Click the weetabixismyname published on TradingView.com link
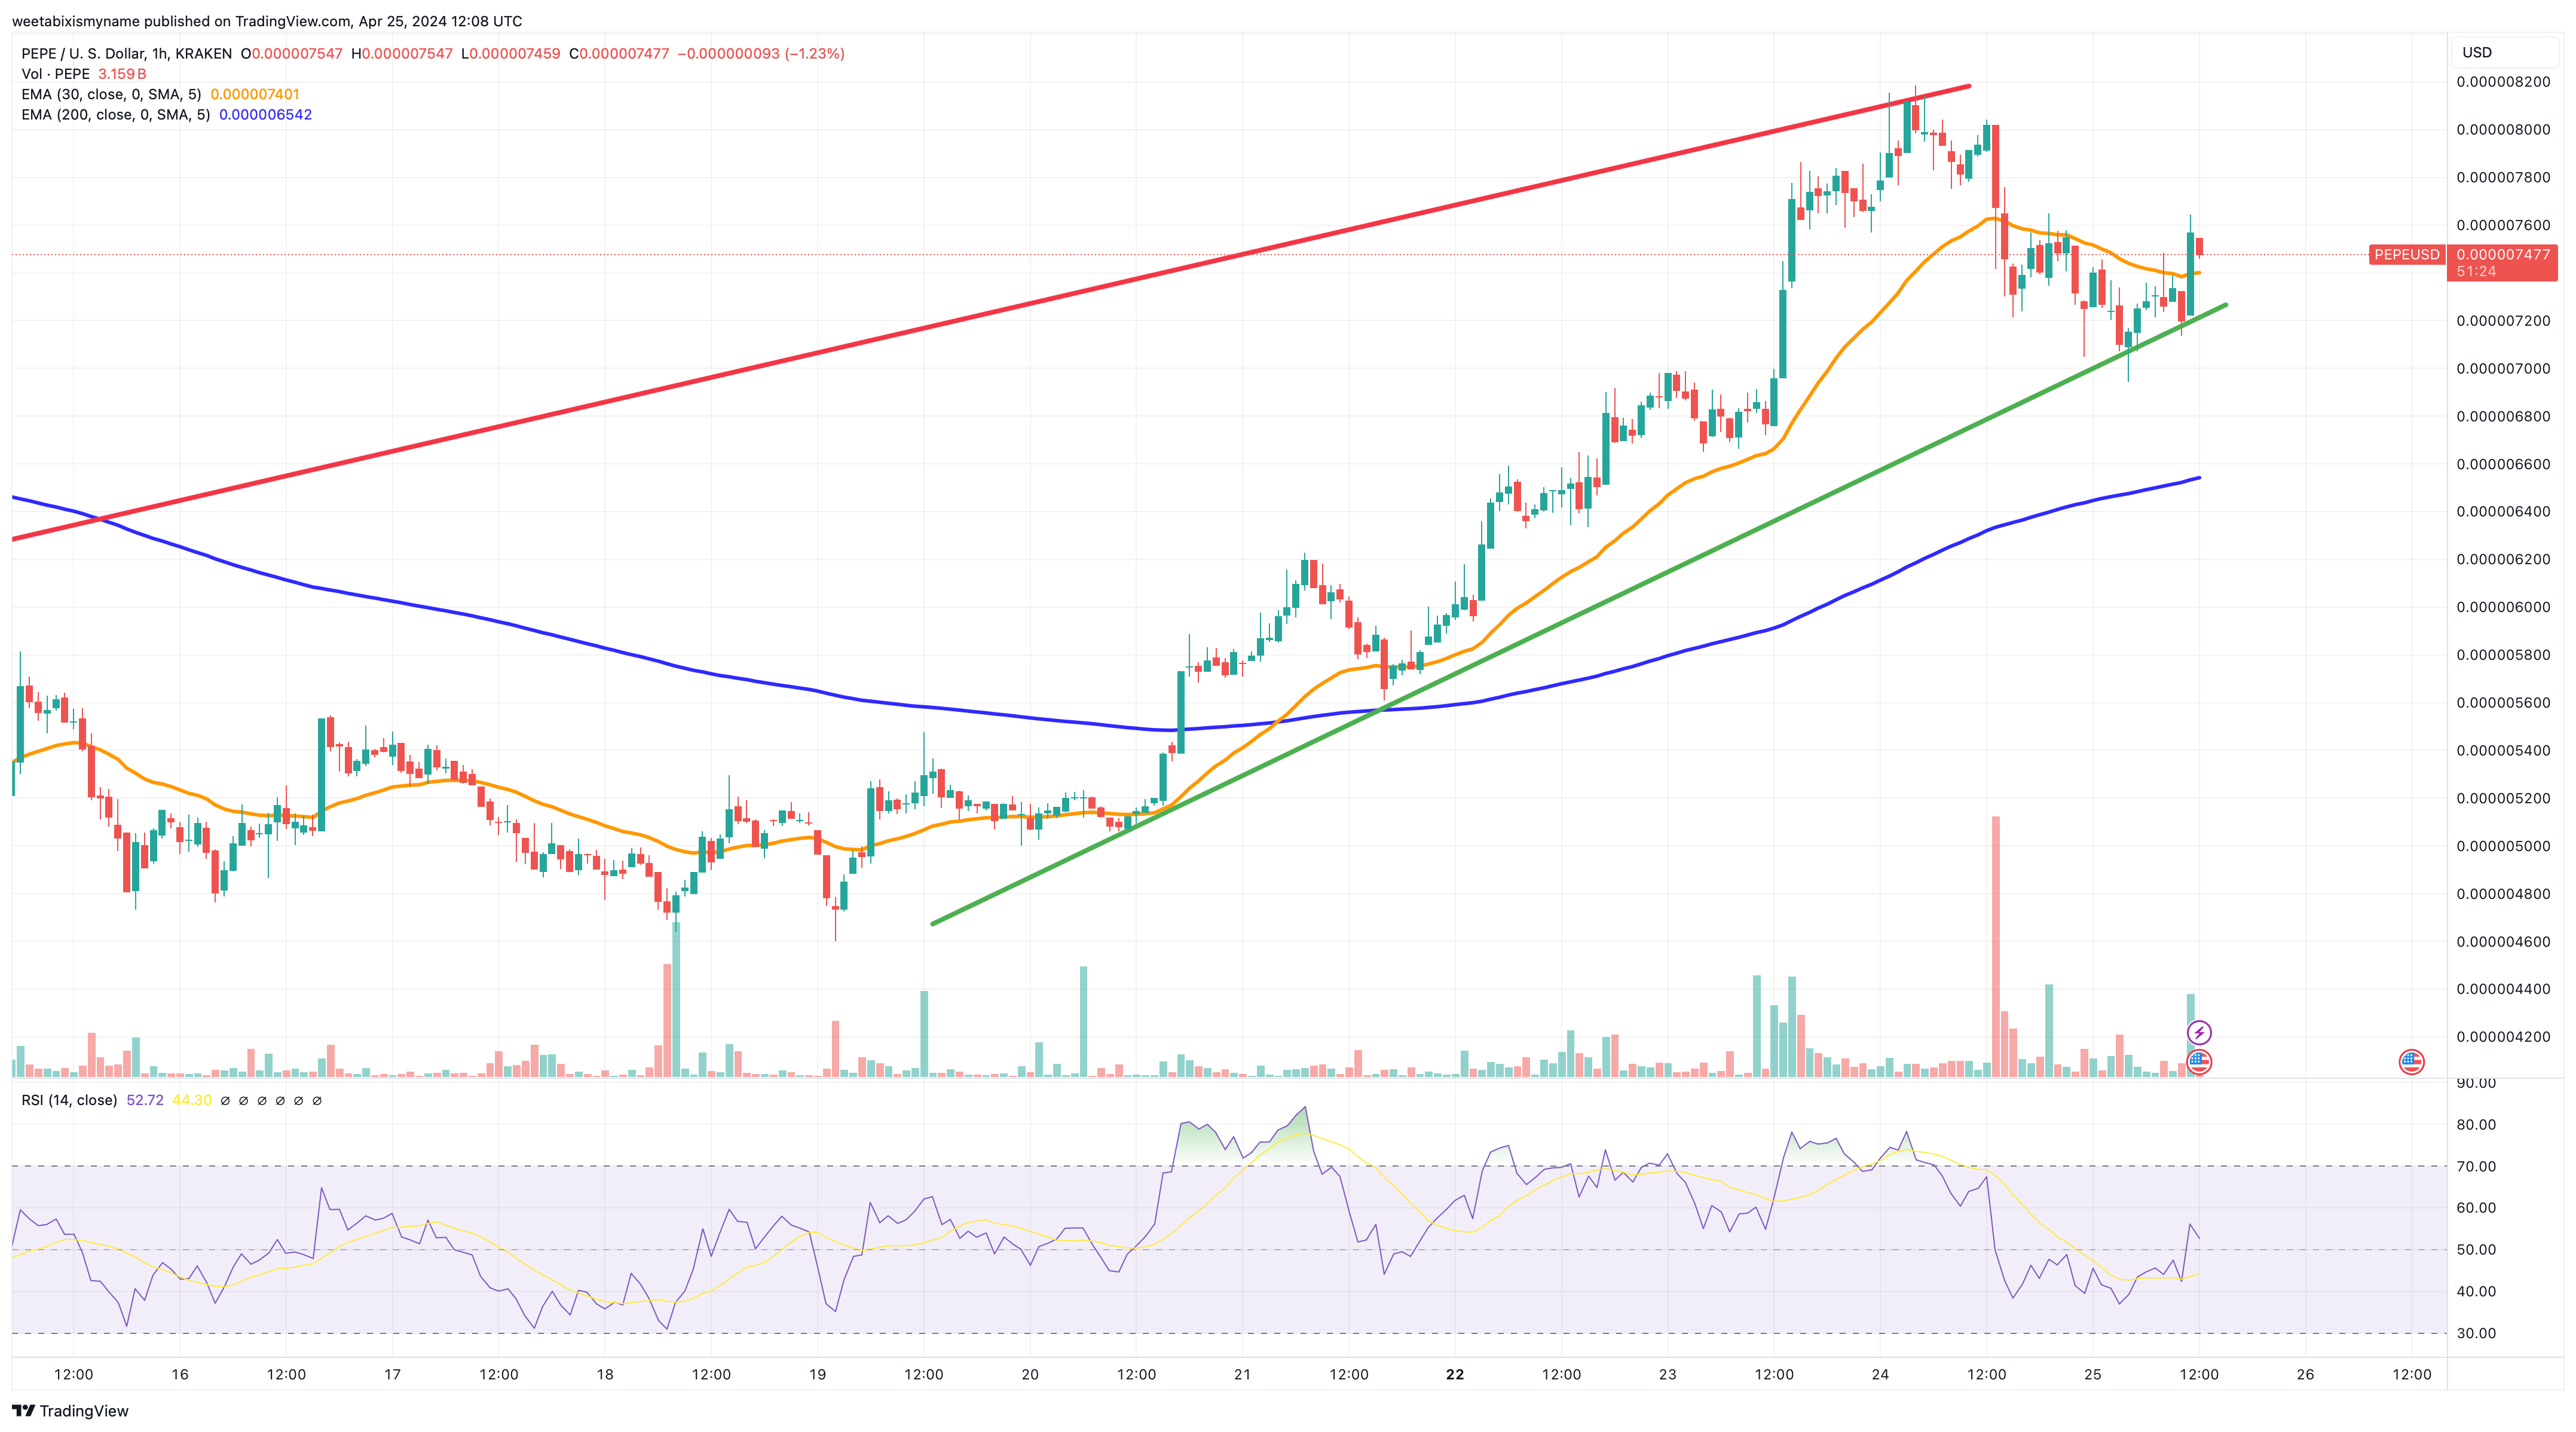The height and width of the screenshot is (1432, 2576). click(270, 21)
